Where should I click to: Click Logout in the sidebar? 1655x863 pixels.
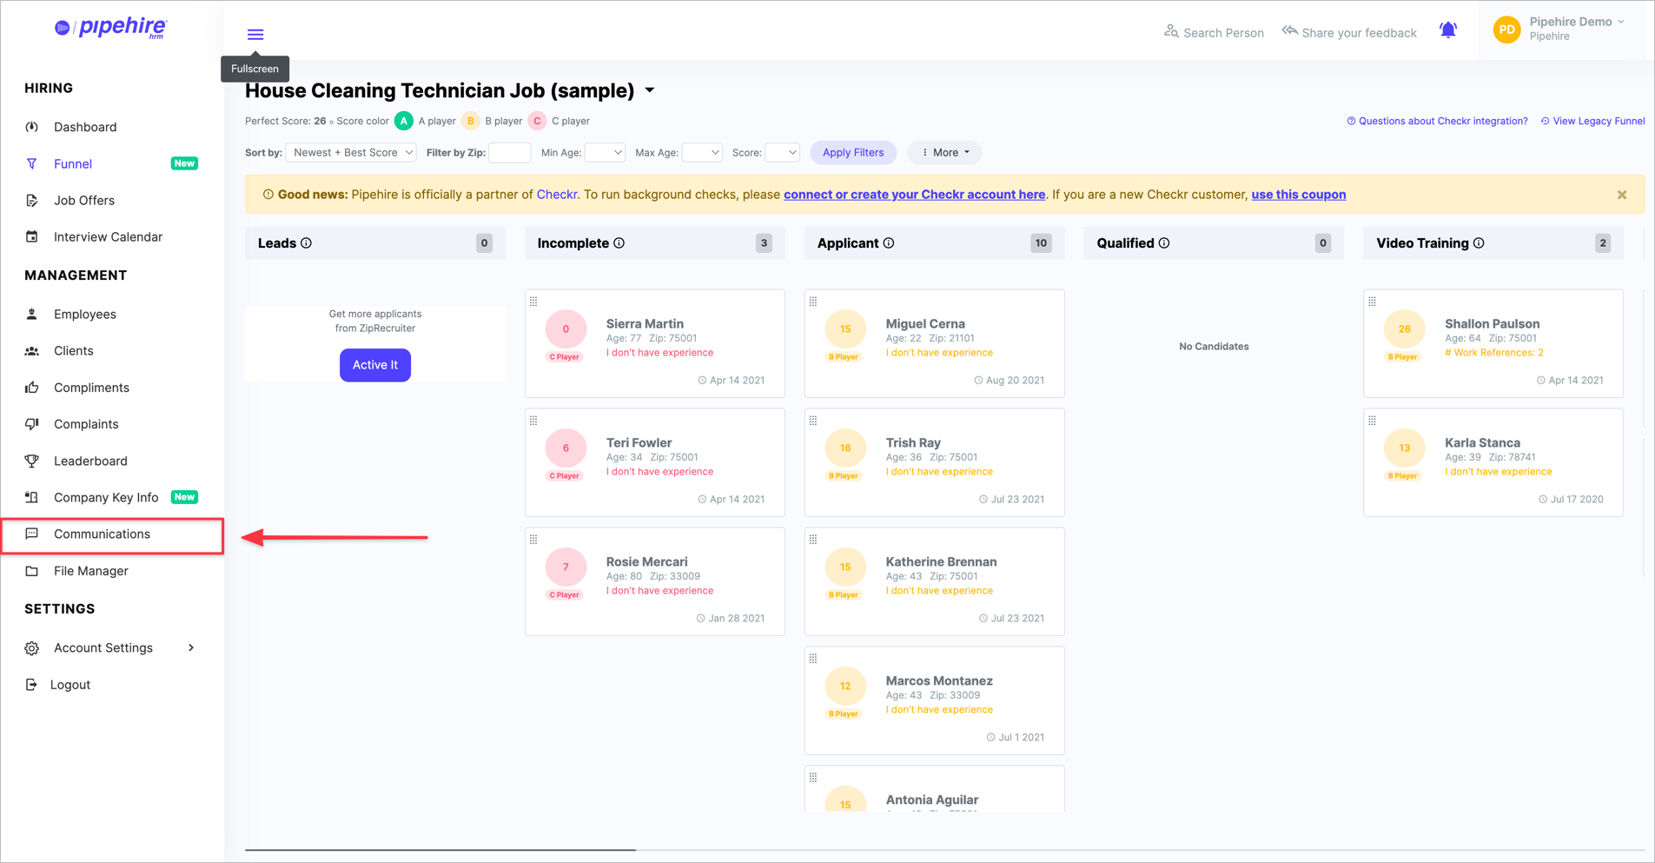pos(70,685)
